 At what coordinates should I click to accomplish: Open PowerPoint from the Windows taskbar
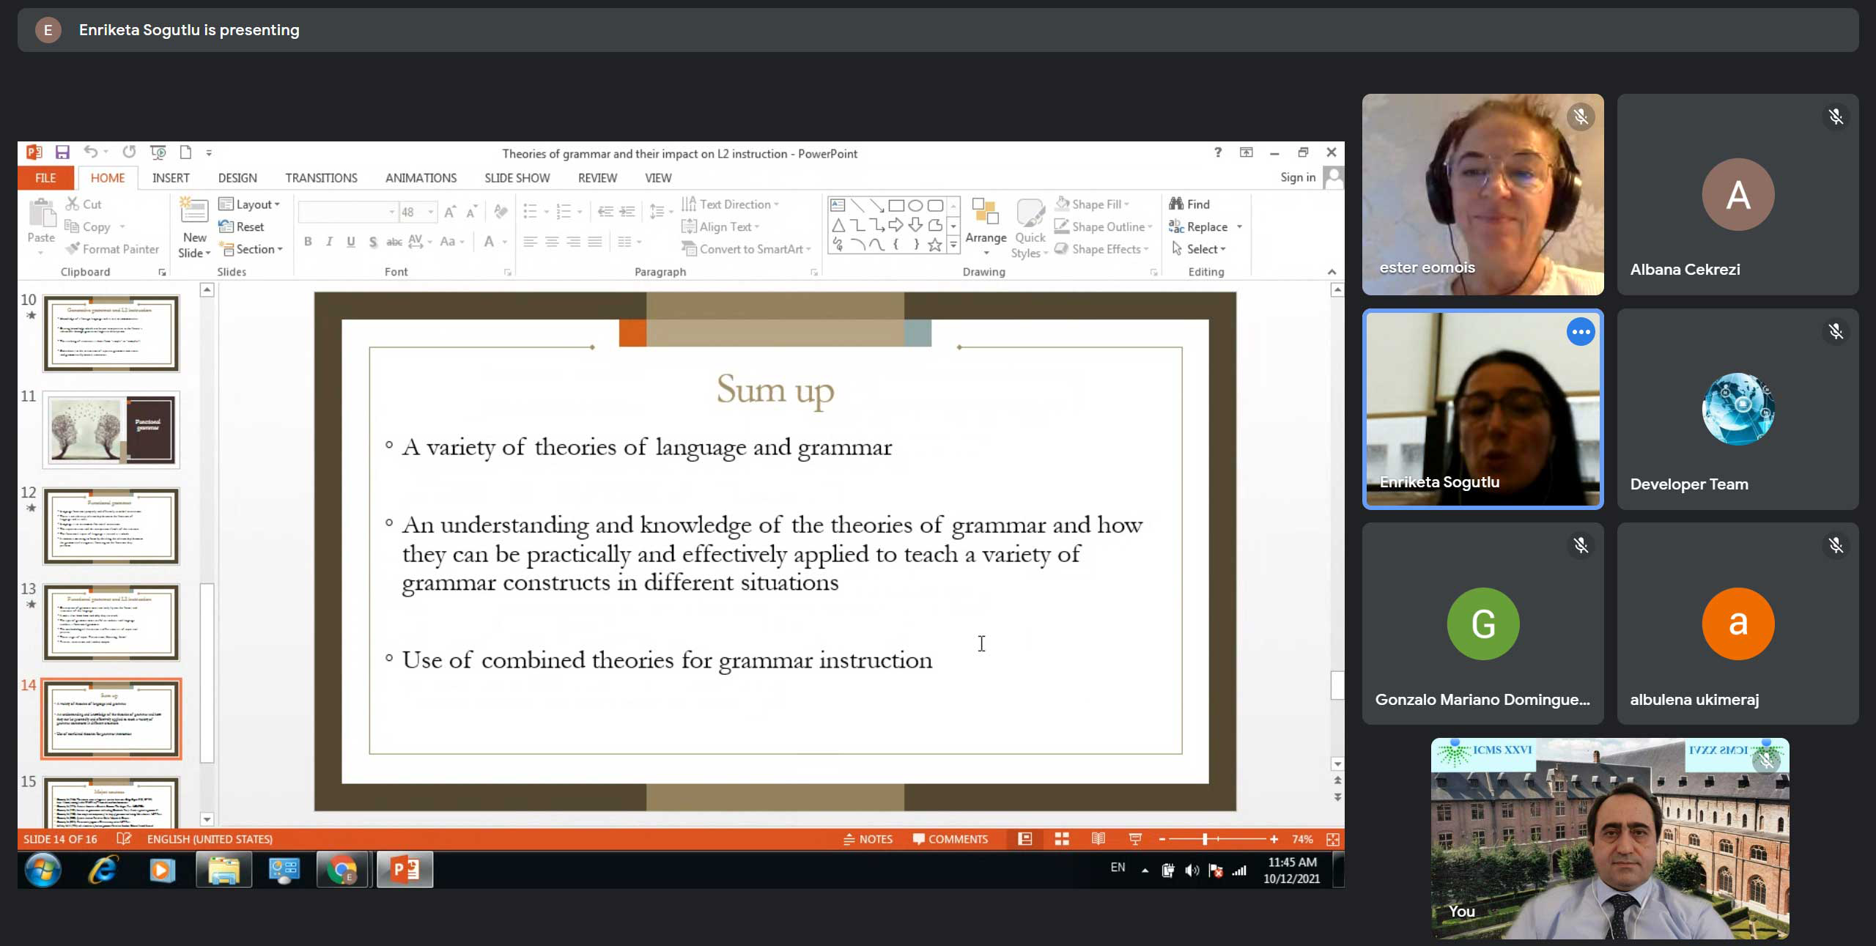[x=405, y=870]
